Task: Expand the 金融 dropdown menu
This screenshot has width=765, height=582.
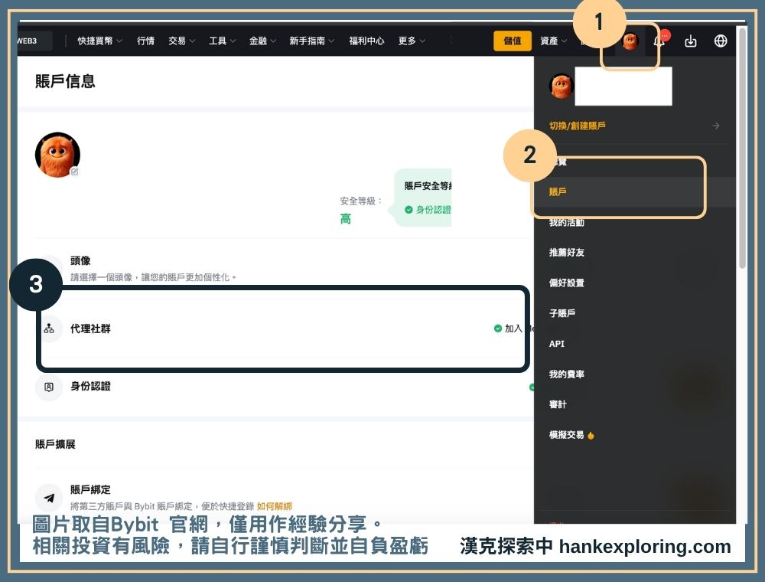Action: [262, 41]
